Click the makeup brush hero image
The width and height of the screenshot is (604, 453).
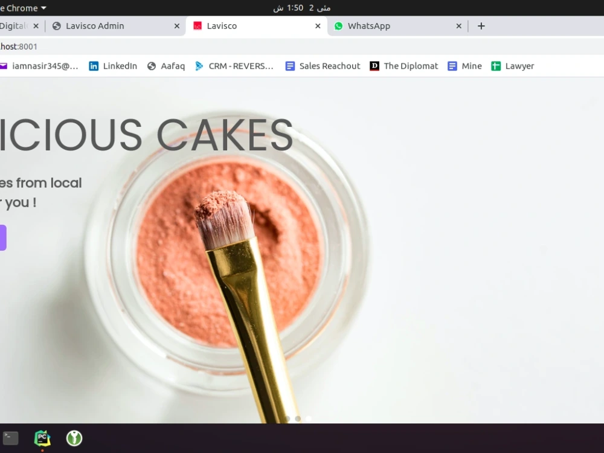pos(302,251)
